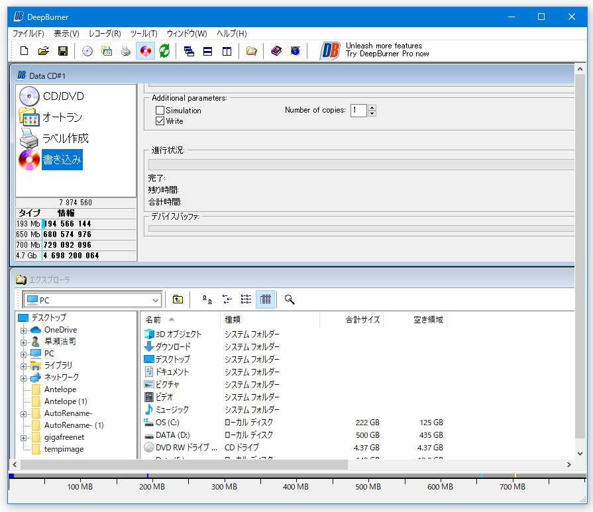Click the DeepBurner Pro DB logo
This screenshot has width=593, height=512.
click(330, 51)
